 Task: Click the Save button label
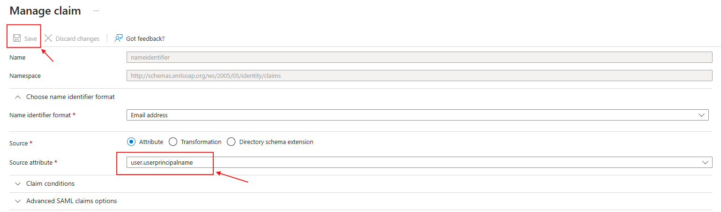pos(30,38)
